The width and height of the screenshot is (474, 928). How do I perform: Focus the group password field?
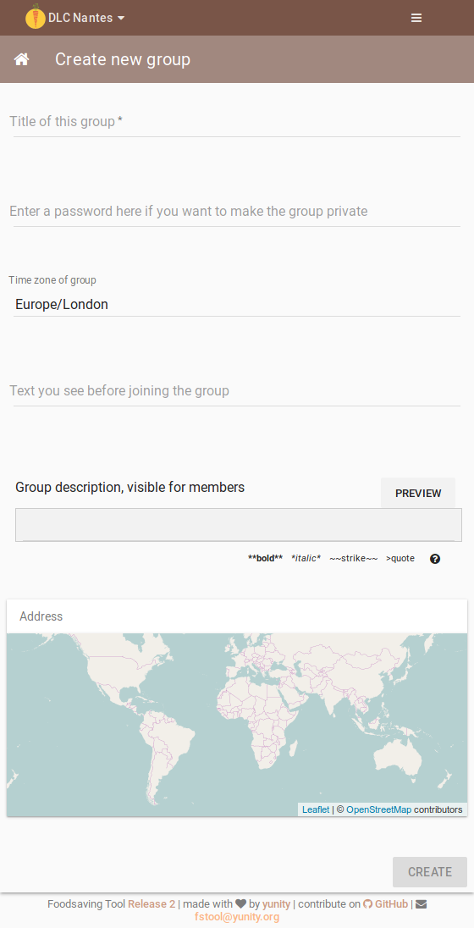point(237,212)
